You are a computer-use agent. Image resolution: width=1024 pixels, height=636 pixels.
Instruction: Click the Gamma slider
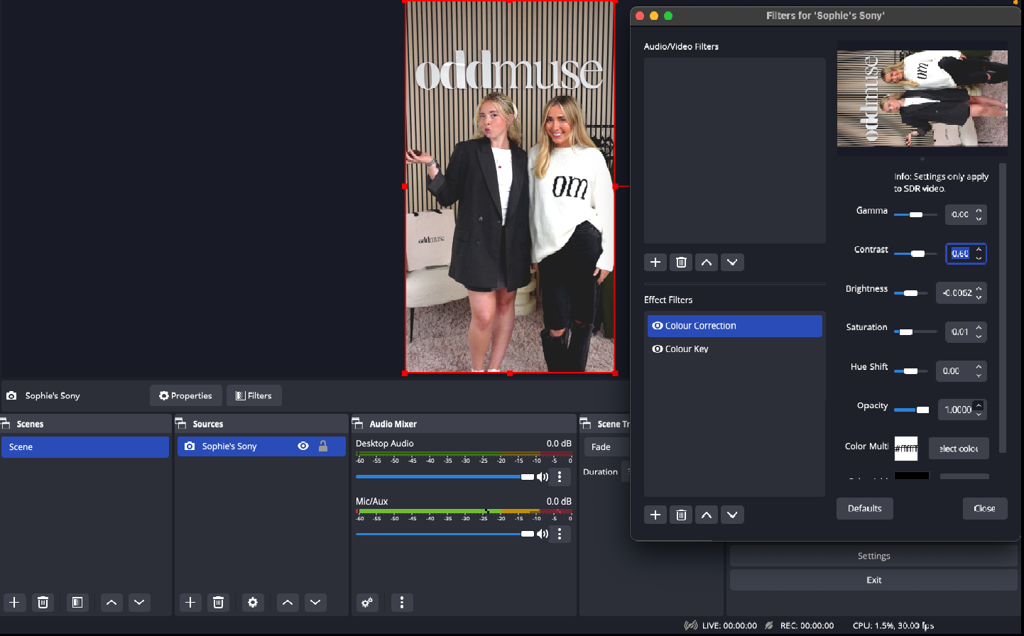[x=915, y=214]
